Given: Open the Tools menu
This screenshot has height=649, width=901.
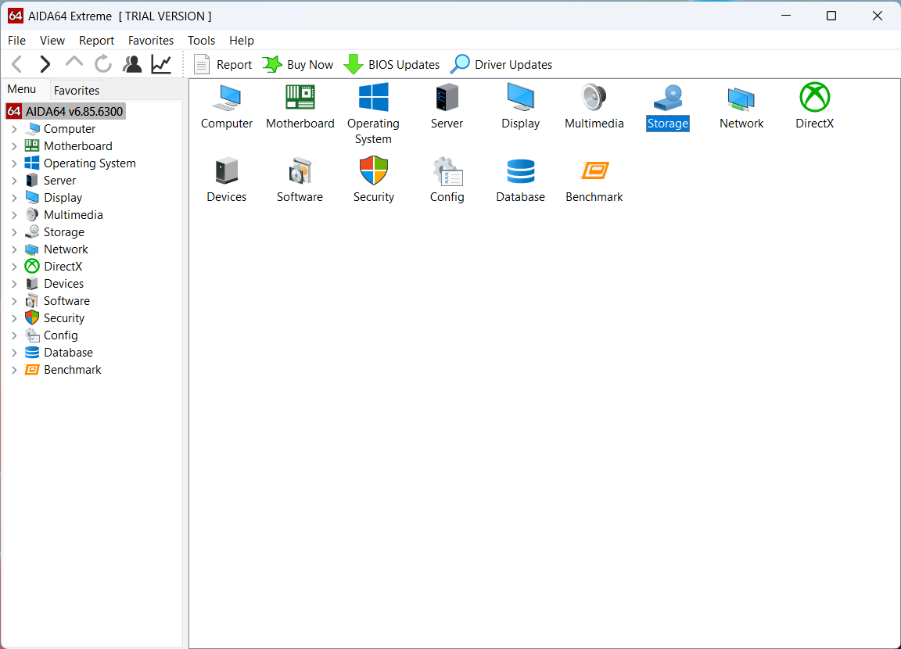Looking at the screenshot, I should 201,40.
